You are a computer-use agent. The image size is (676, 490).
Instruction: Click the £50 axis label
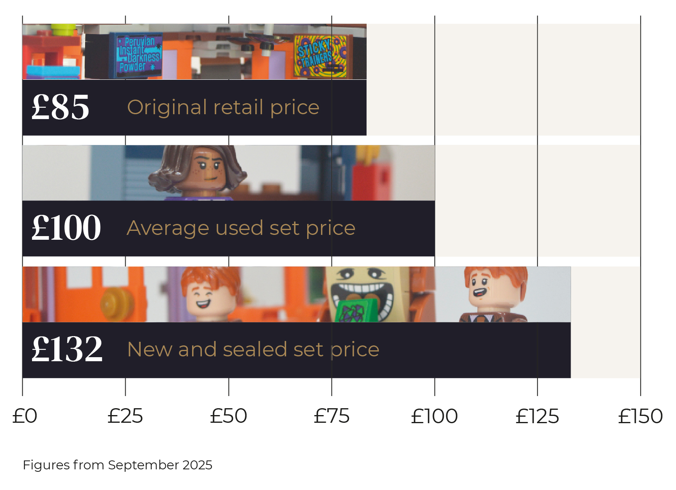coord(229,416)
